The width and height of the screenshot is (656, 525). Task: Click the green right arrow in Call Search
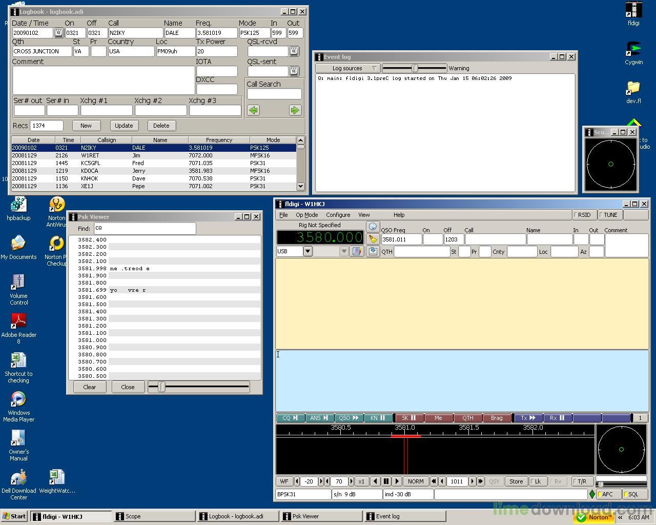coord(295,110)
